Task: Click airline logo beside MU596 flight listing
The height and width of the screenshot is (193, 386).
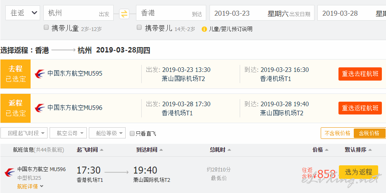Action: pyautogui.click(x=10, y=173)
